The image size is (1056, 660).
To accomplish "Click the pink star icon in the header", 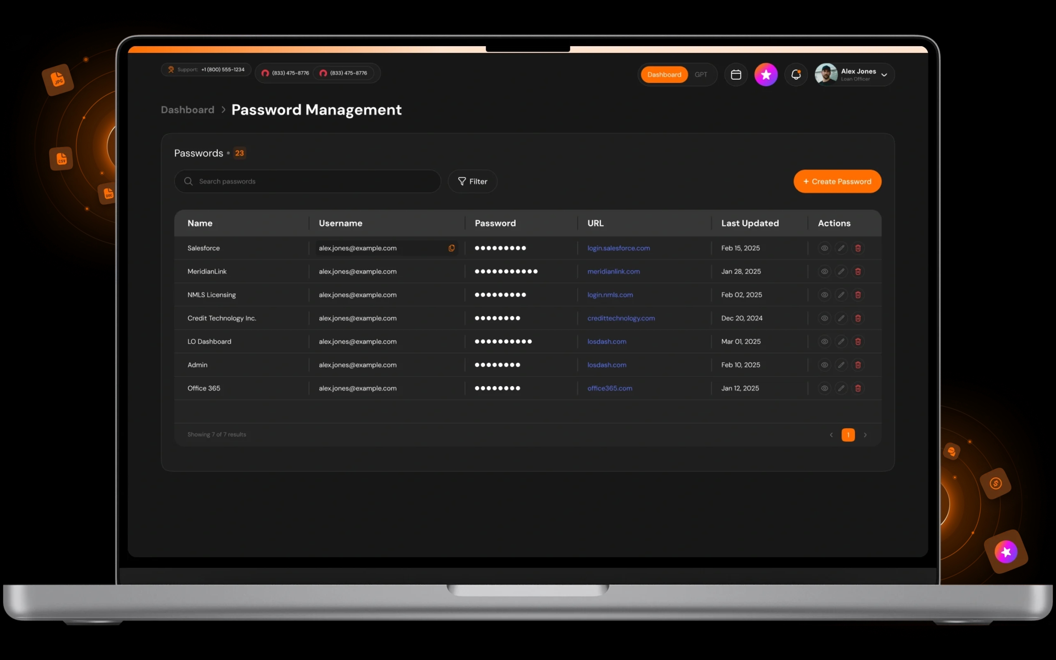I will pyautogui.click(x=766, y=74).
